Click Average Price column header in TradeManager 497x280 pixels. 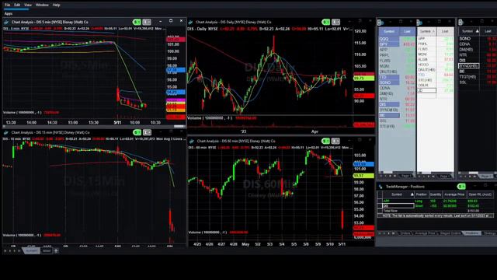[454, 194]
